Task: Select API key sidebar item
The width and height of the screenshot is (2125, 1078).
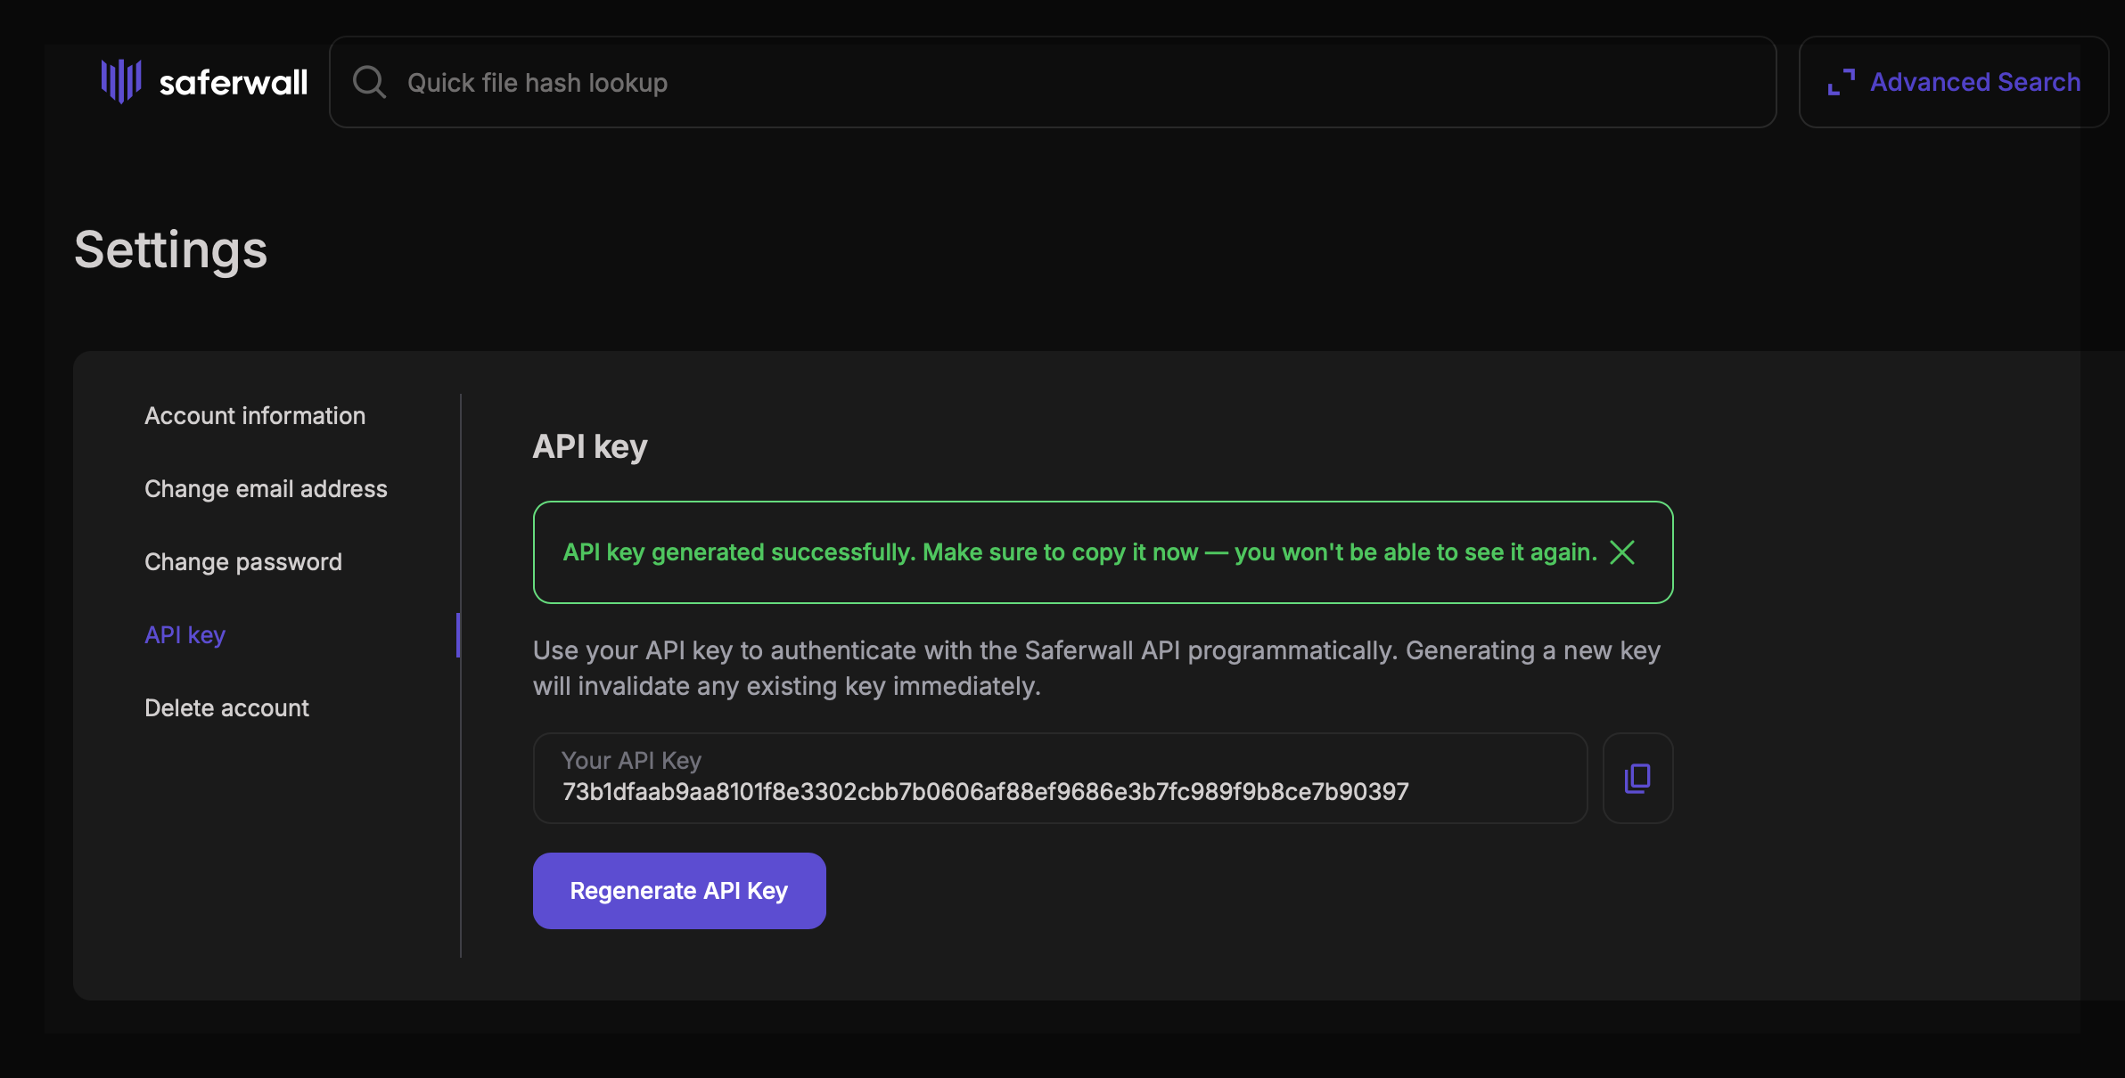Action: pyautogui.click(x=185, y=634)
